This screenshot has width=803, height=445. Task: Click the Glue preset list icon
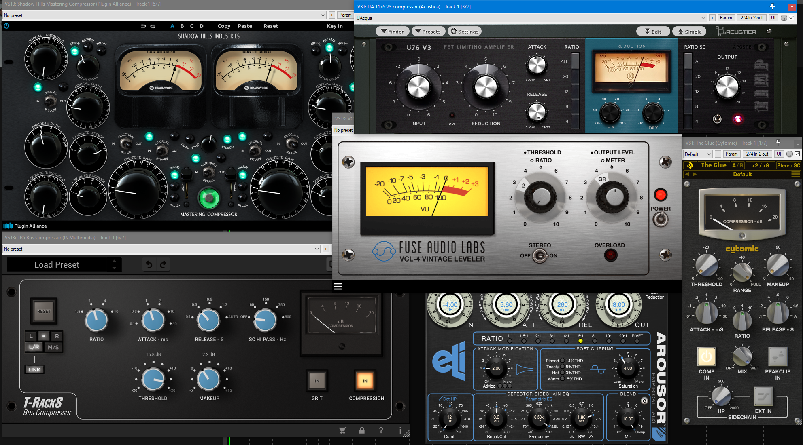[x=795, y=174]
